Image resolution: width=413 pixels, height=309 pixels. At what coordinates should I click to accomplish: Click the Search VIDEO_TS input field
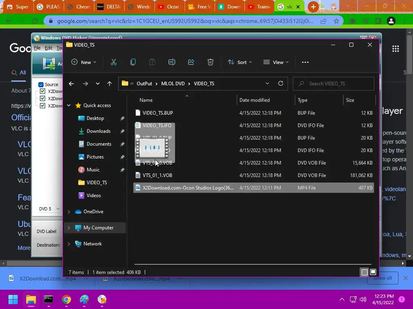pyautogui.click(x=333, y=84)
